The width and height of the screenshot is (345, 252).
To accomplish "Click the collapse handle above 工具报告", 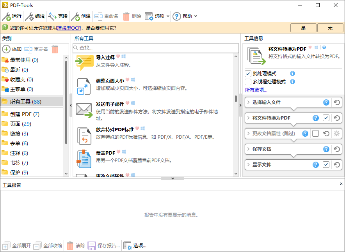I will pos(172,178).
